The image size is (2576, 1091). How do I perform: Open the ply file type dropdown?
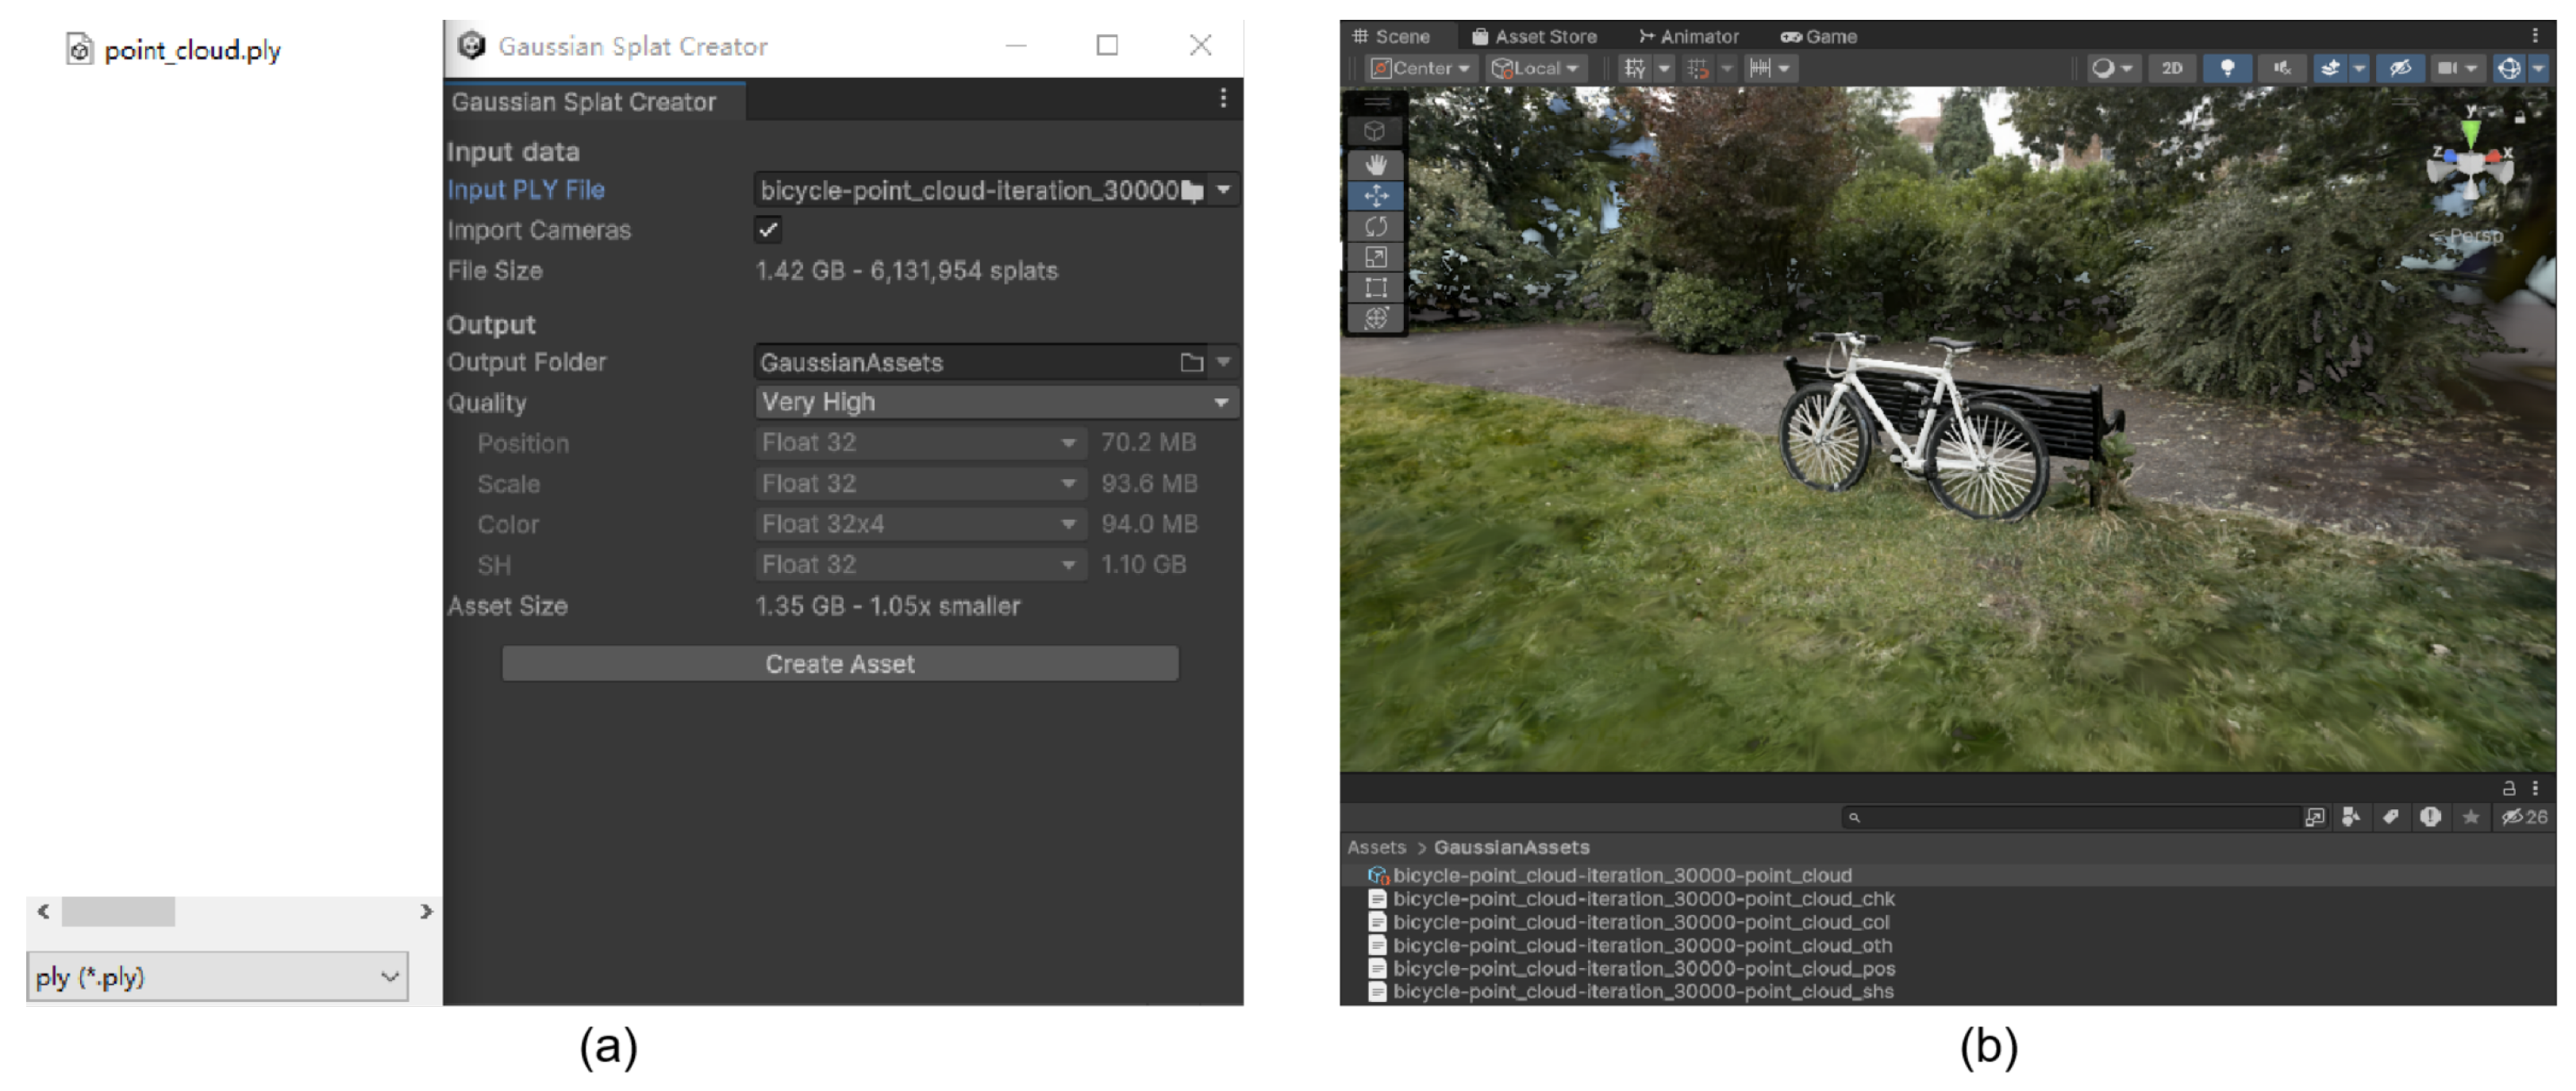(x=217, y=977)
